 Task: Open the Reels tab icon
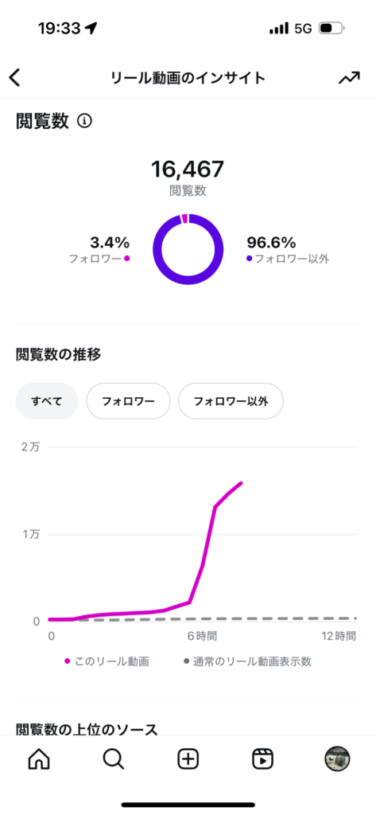[x=263, y=760]
